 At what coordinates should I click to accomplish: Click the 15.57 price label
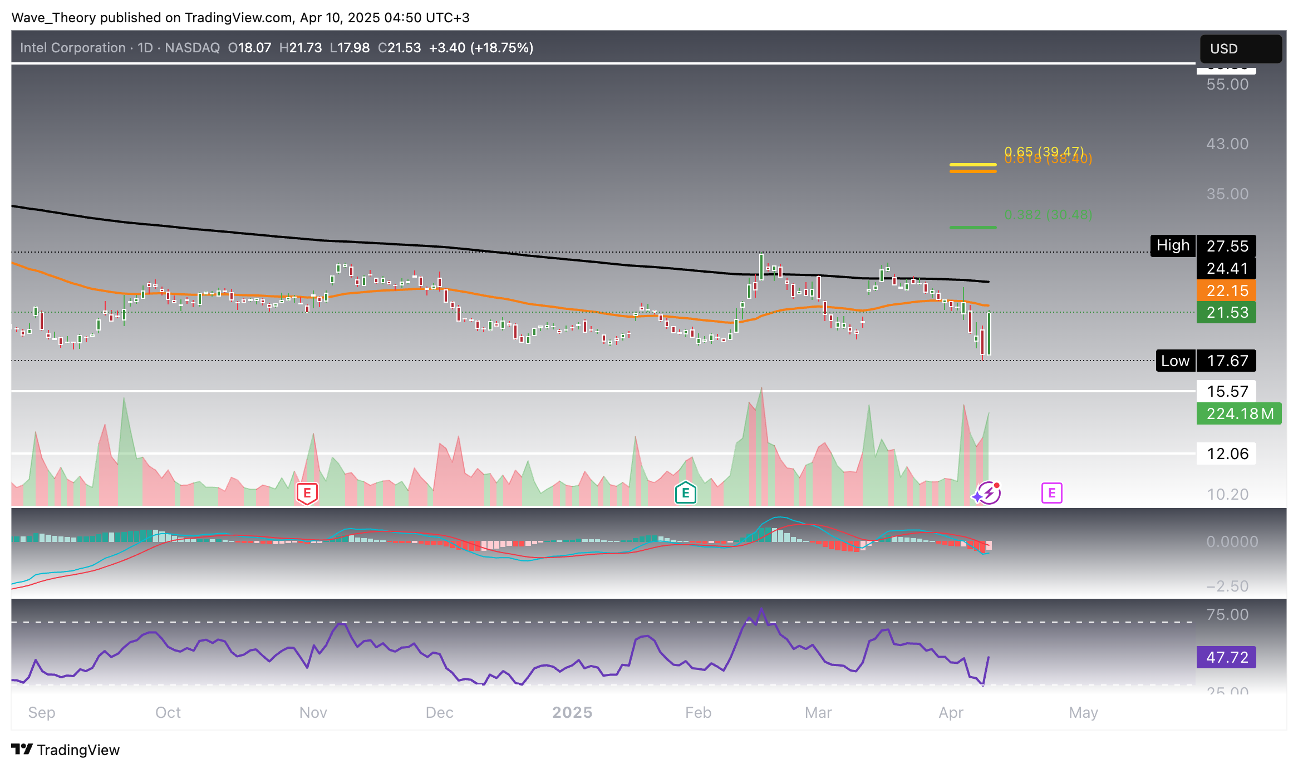1226,391
